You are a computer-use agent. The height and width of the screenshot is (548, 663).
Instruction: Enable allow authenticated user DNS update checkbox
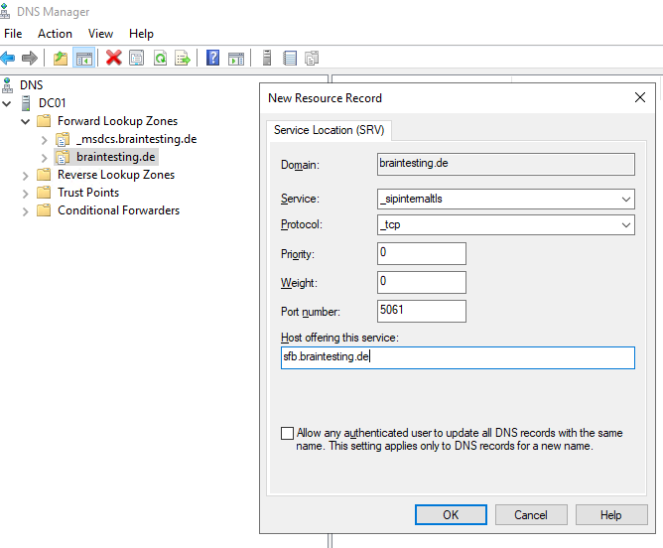coord(288,434)
